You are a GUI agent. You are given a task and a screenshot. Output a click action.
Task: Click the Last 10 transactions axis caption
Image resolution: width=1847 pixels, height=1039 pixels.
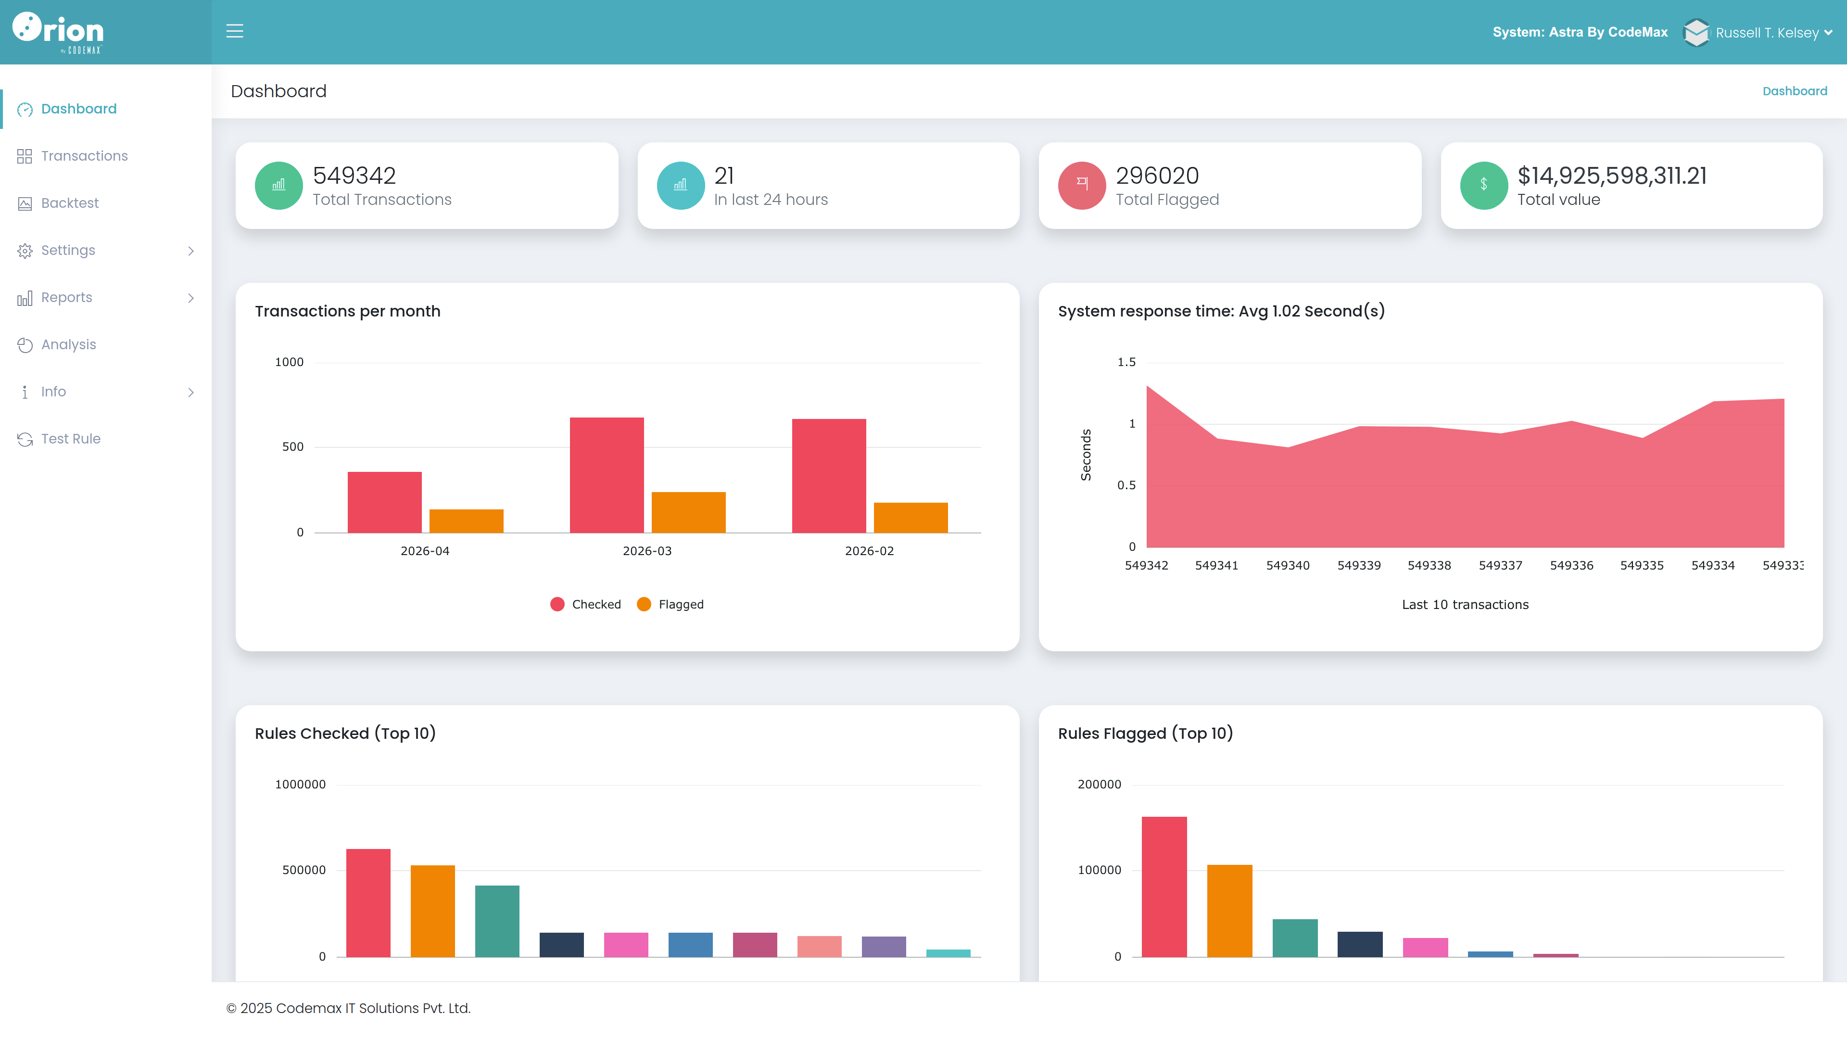click(1466, 605)
